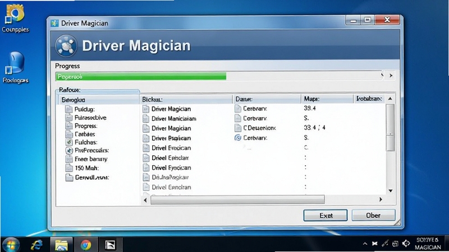The image size is (449, 252).
Task: Select the faded DrivelnaRagicair row icon
Action: click(x=146, y=178)
